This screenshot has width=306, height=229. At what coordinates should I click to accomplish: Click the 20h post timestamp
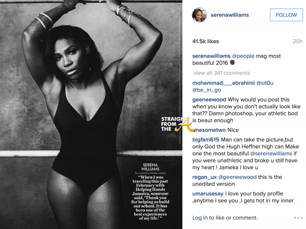(298, 41)
